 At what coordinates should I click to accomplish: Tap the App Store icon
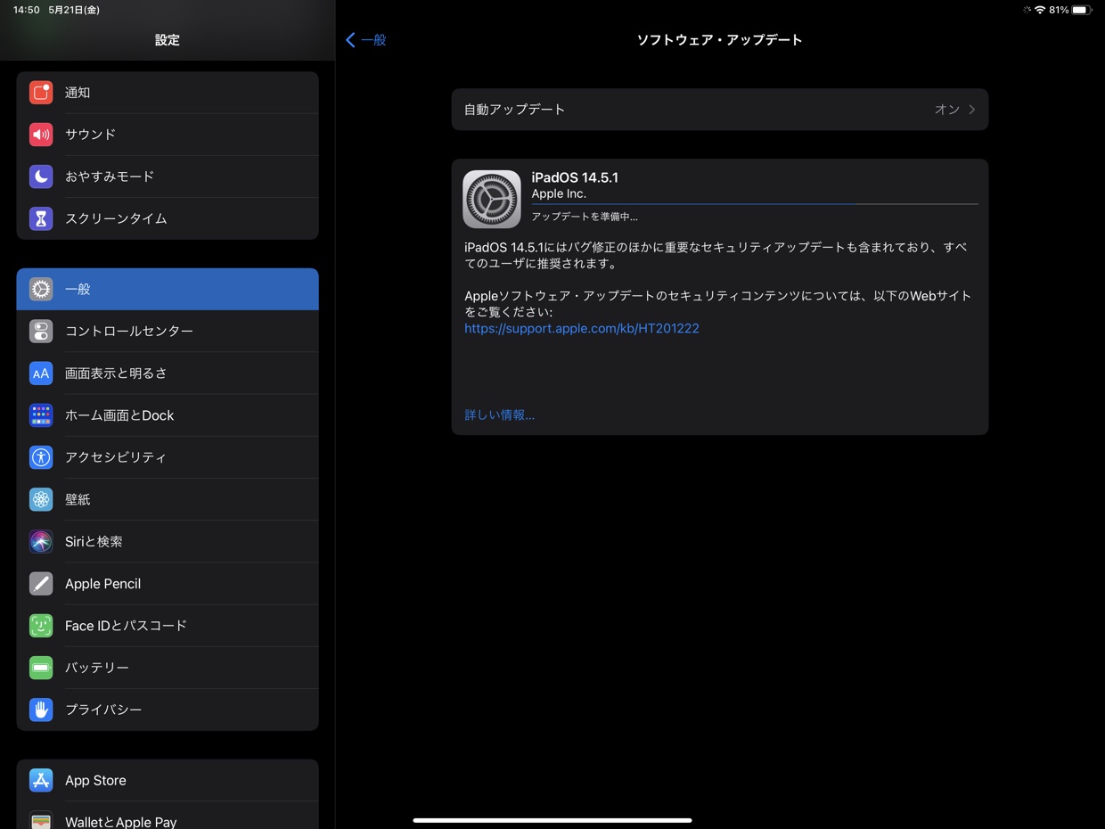(x=41, y=780)
